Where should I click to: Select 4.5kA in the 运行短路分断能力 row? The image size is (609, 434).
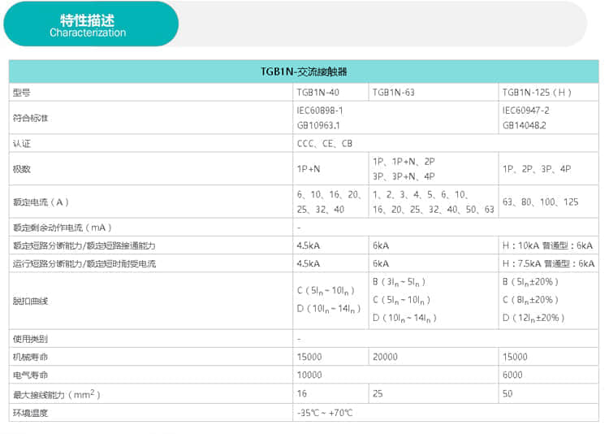[309, 263]
